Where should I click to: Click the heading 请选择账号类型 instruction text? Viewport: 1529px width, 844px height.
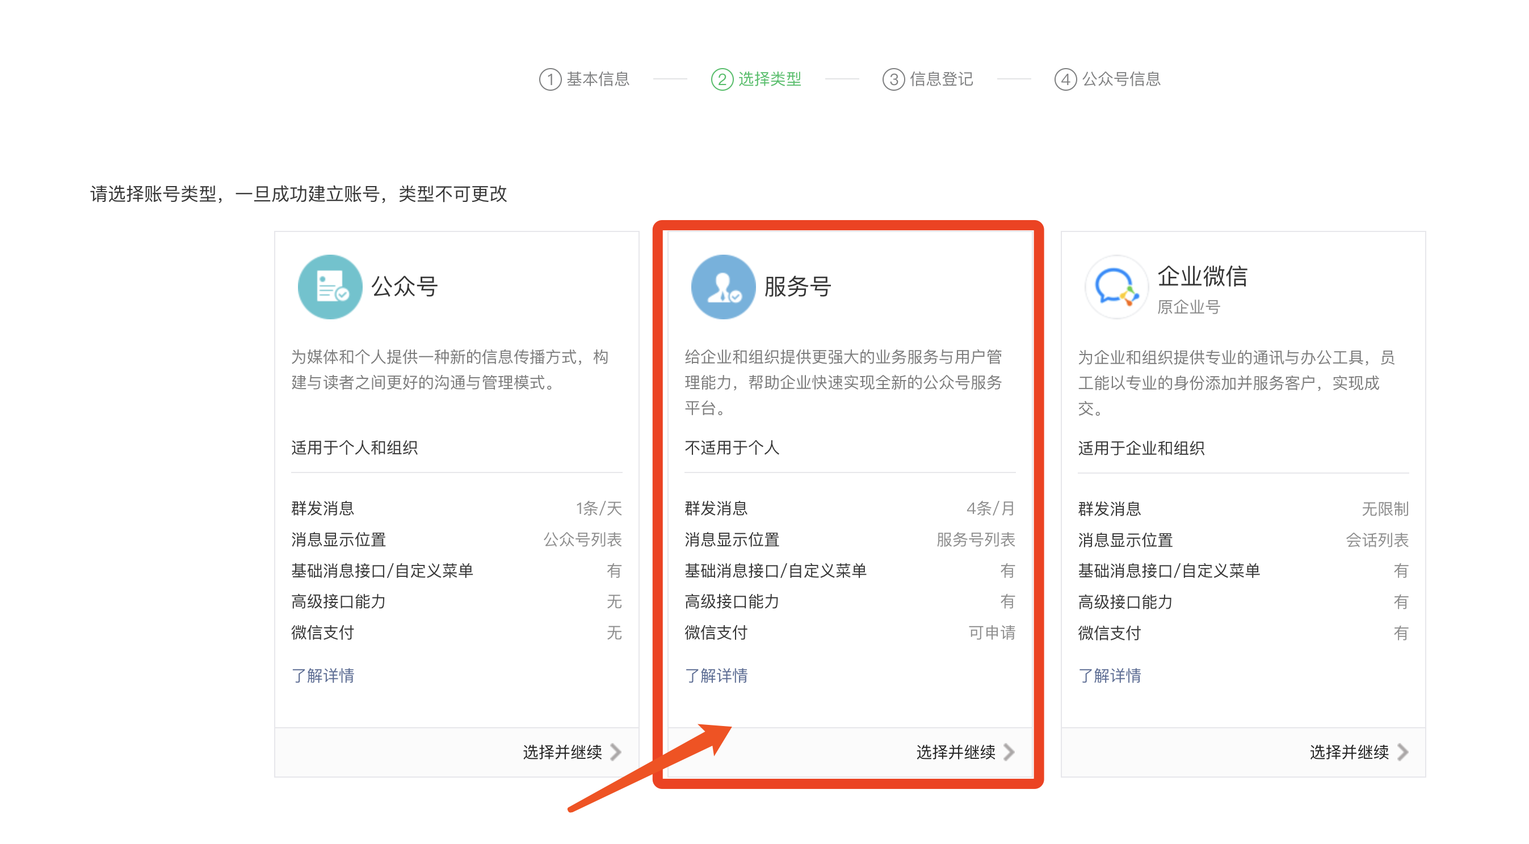click(x=299, y=194)
